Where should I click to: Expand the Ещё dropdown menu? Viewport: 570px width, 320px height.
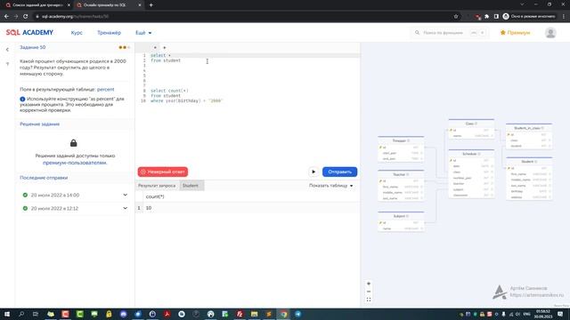tap(143, 33)
